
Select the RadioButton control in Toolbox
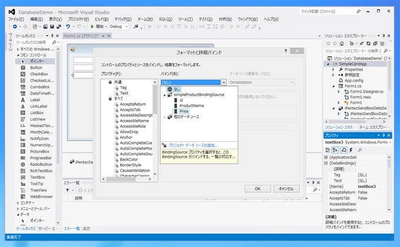[x=41, y=164]
